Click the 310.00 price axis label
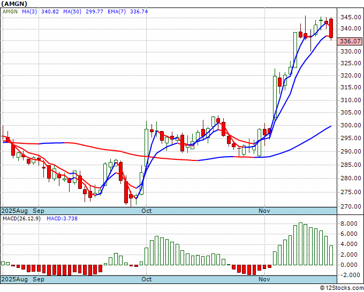The width and height of the screenshot is (364, 292). pyautogui.click(x=351, y=100)
